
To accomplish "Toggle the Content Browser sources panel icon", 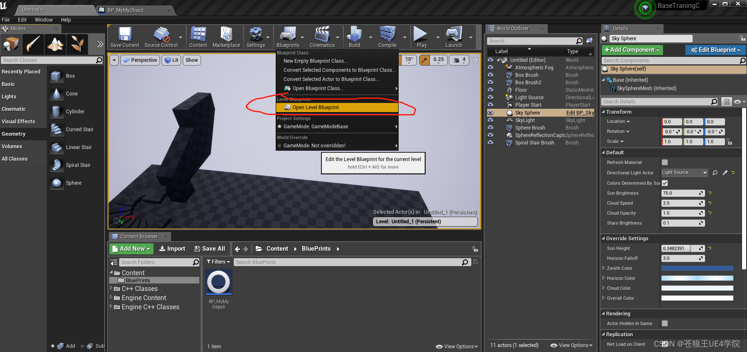I will 114,262.
